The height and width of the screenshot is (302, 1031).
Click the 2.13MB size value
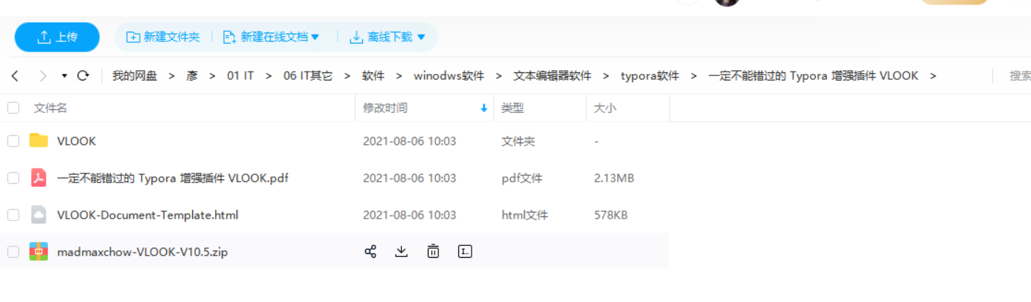click(x=614, y=178)
